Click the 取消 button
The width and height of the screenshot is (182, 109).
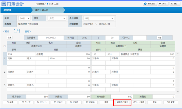tap(155, 102)
